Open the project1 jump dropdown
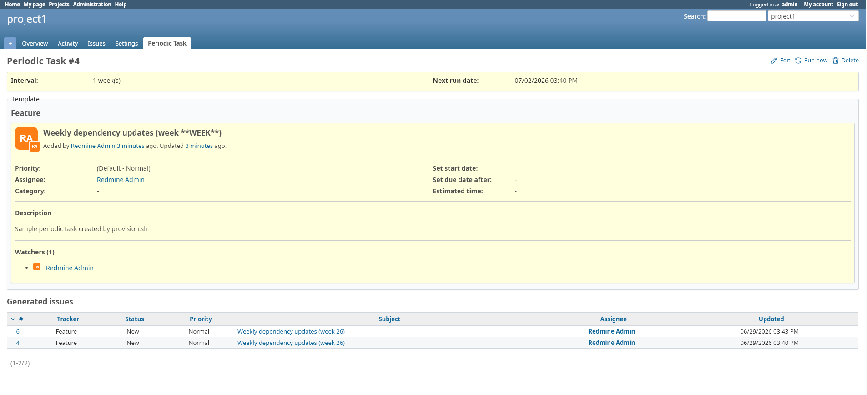 [x=813, y=16]
